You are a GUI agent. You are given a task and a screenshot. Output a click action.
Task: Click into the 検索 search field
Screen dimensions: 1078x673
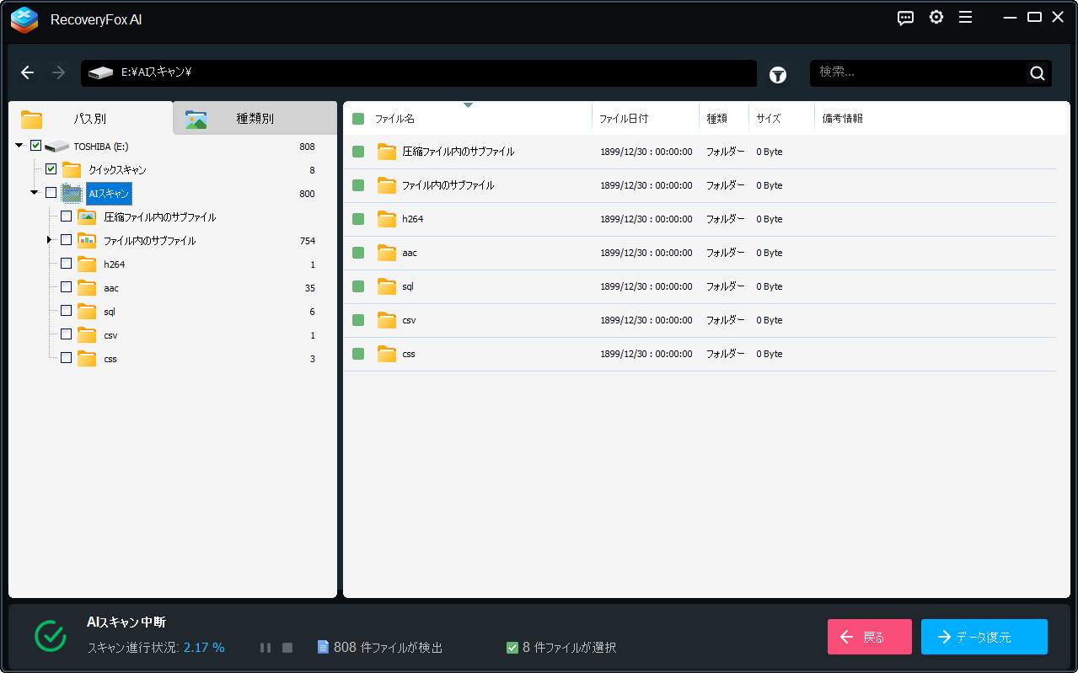click(x=919, y=72)
